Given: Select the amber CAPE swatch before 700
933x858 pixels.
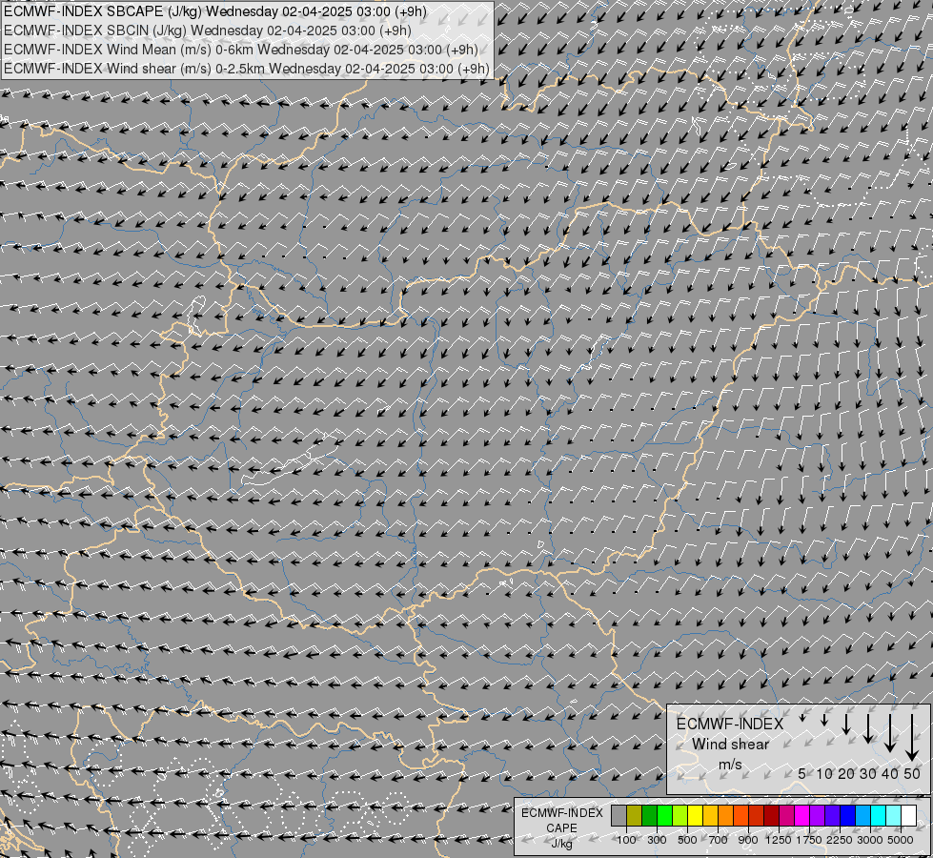Looking at the screenshot, I should point(710,815).
